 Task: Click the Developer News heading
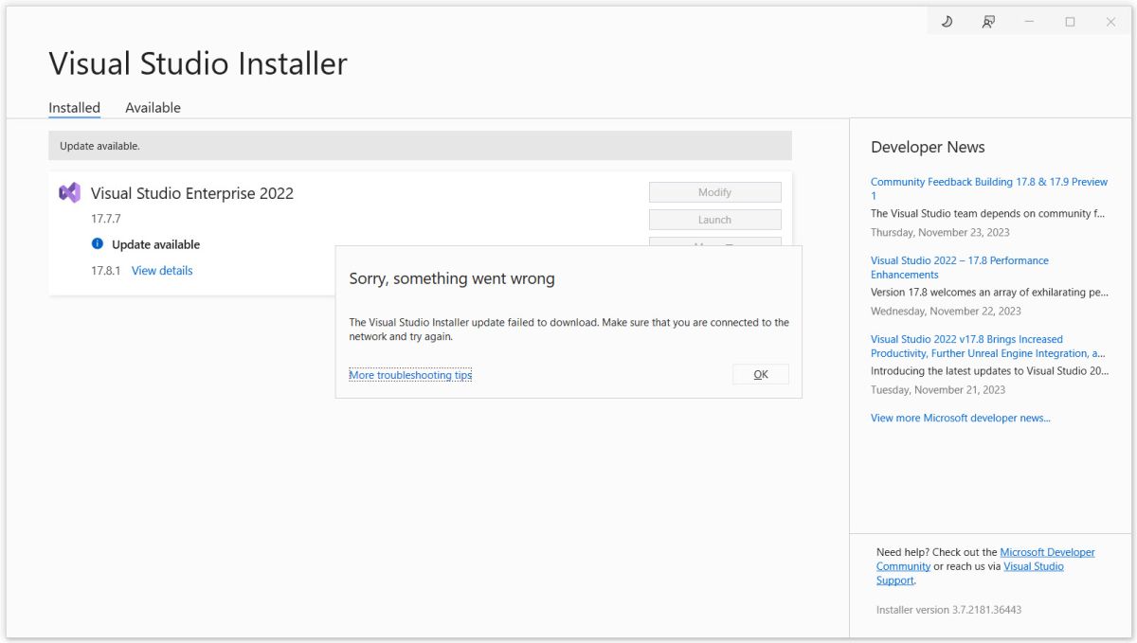click(x=928, y=147)
